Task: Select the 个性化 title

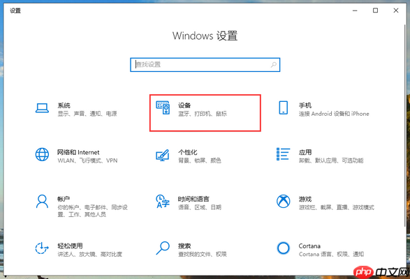Action: coord(187,152)
